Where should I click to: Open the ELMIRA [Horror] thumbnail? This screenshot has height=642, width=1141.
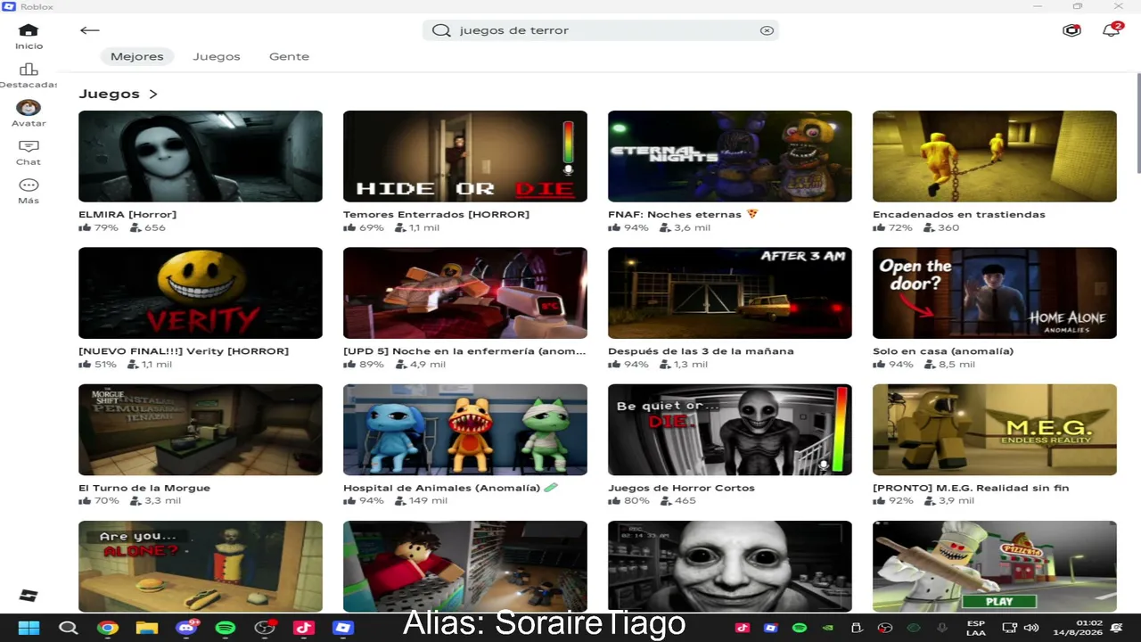click(x=201, y=156)
